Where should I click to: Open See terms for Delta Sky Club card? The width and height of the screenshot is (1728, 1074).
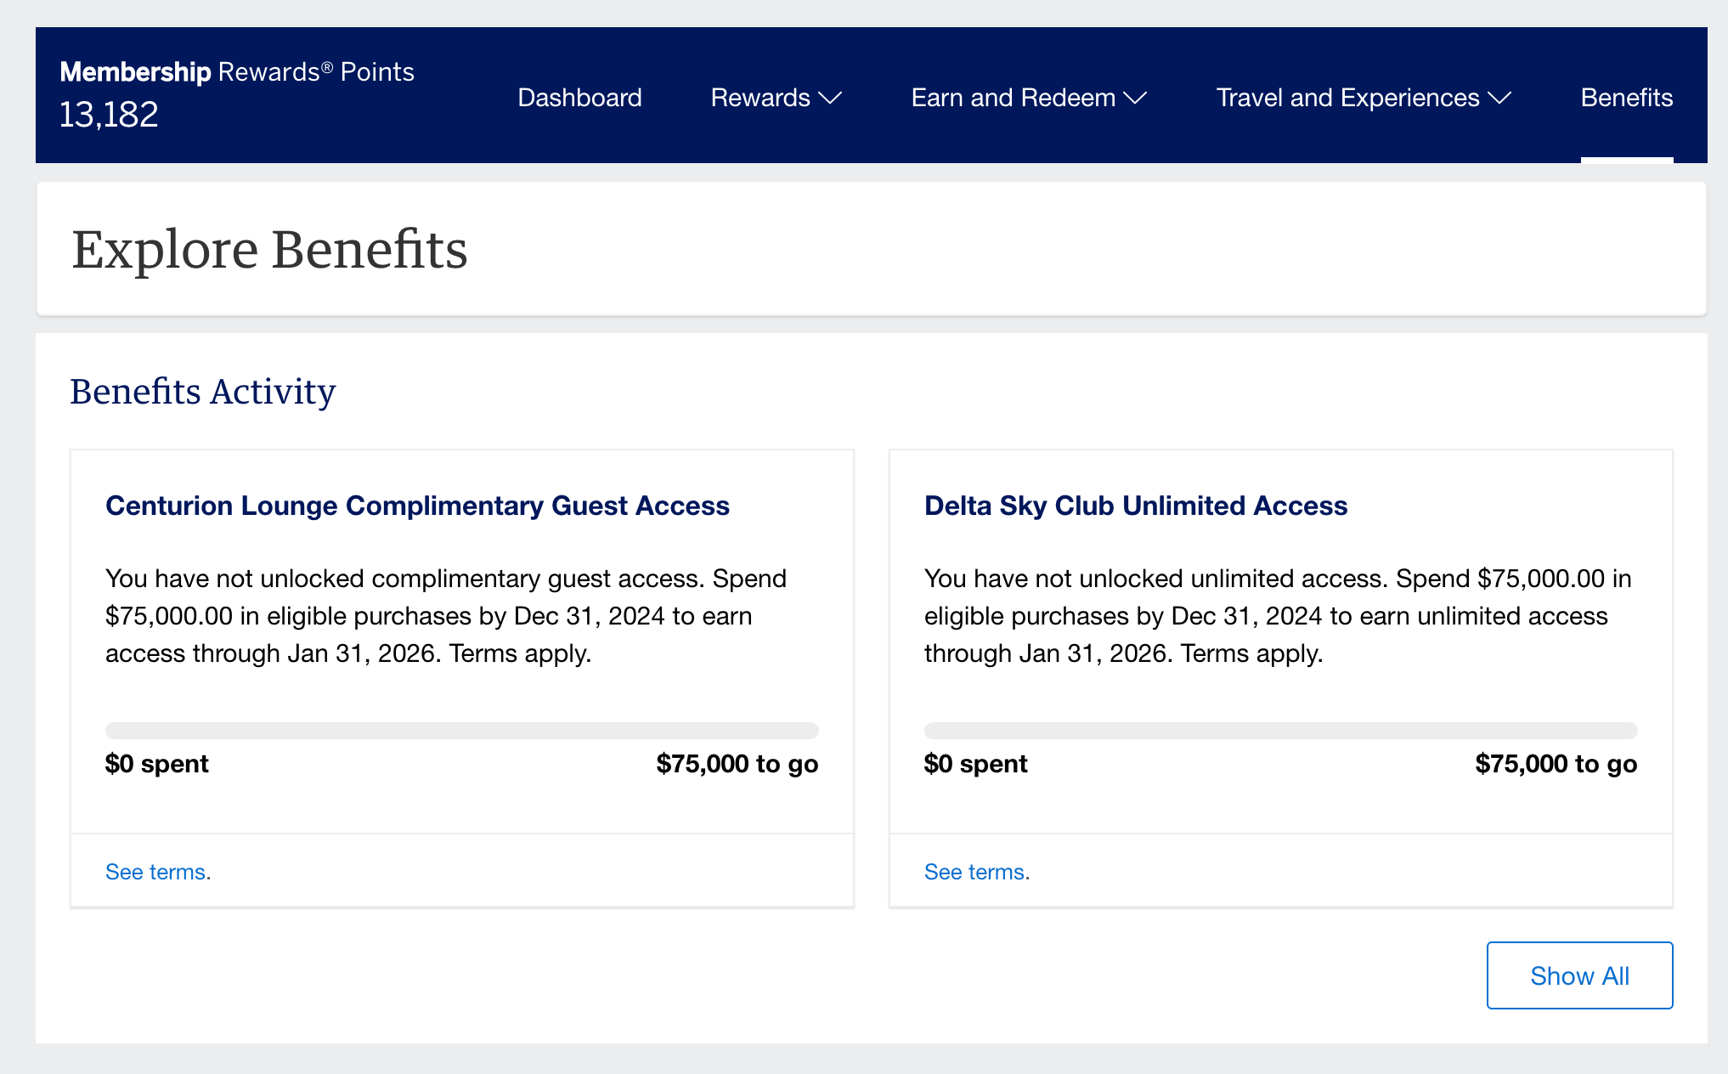pyautogui.click(x=976, y=872)
